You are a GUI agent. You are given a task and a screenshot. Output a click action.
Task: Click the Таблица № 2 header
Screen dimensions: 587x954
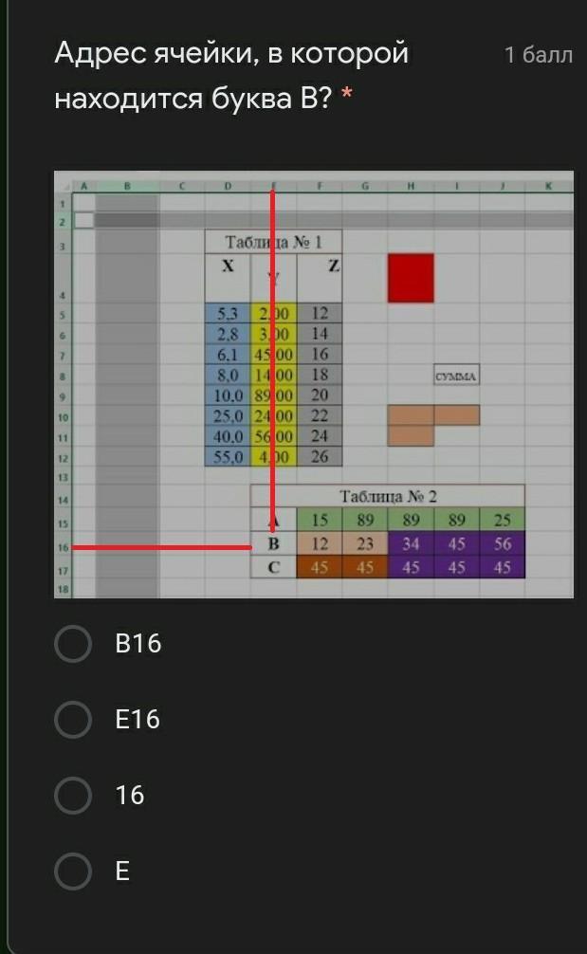(388, 497)
